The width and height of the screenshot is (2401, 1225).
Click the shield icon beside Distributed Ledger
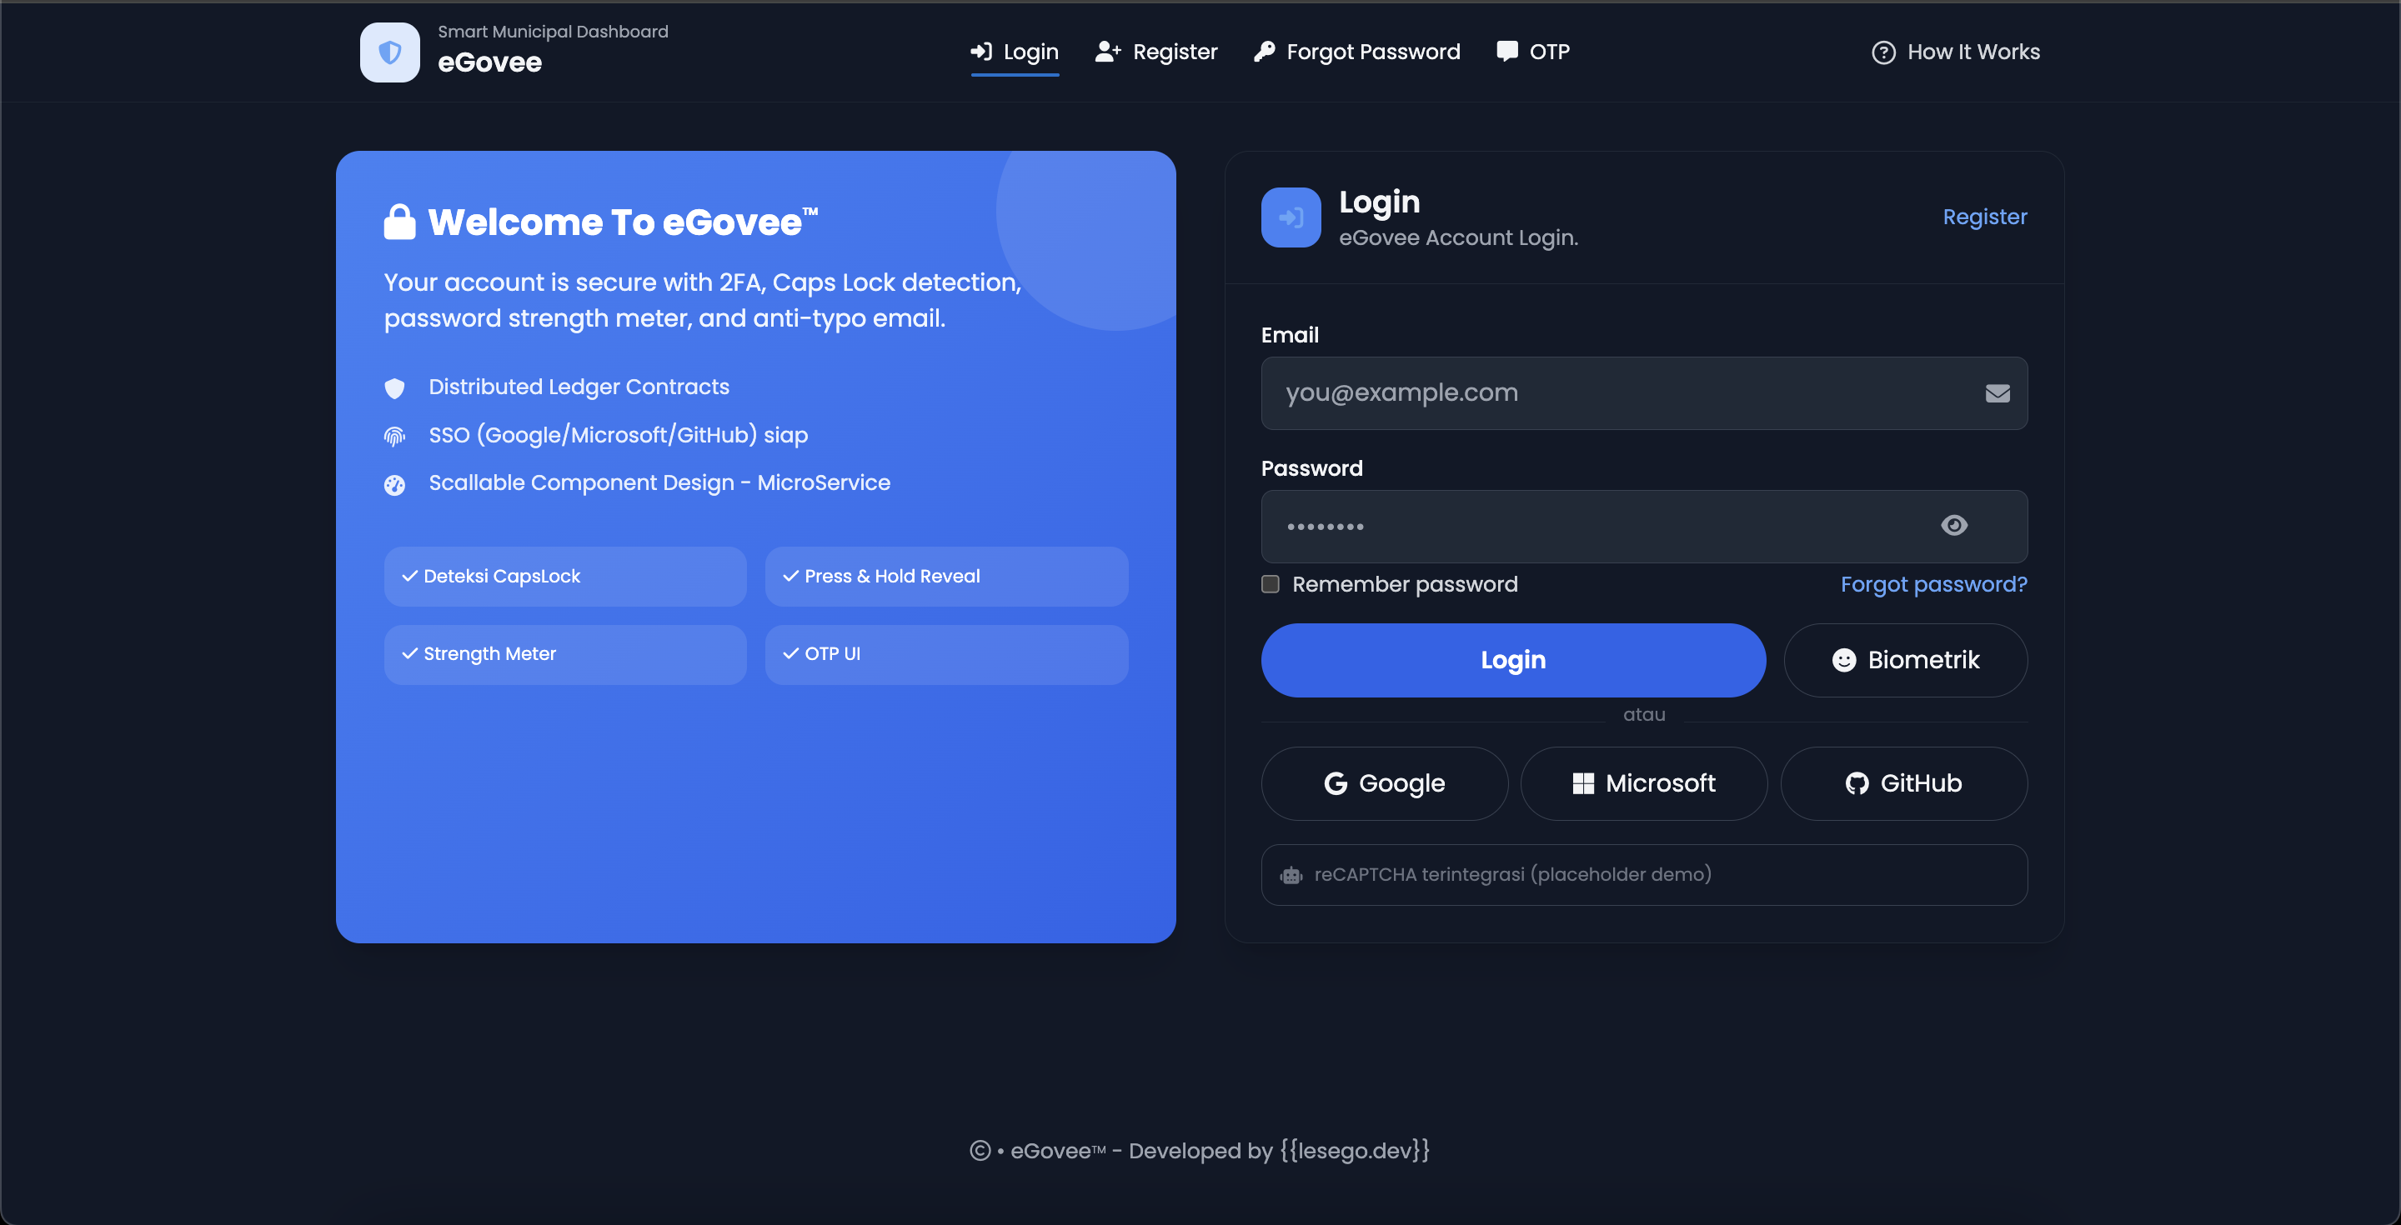tap(394, 387)
